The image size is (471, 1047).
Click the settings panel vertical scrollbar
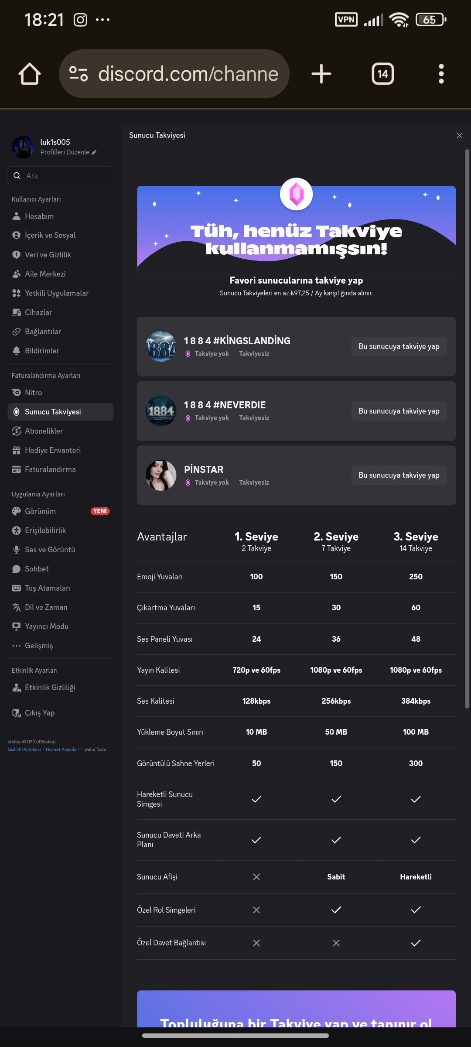coord(467,428)
